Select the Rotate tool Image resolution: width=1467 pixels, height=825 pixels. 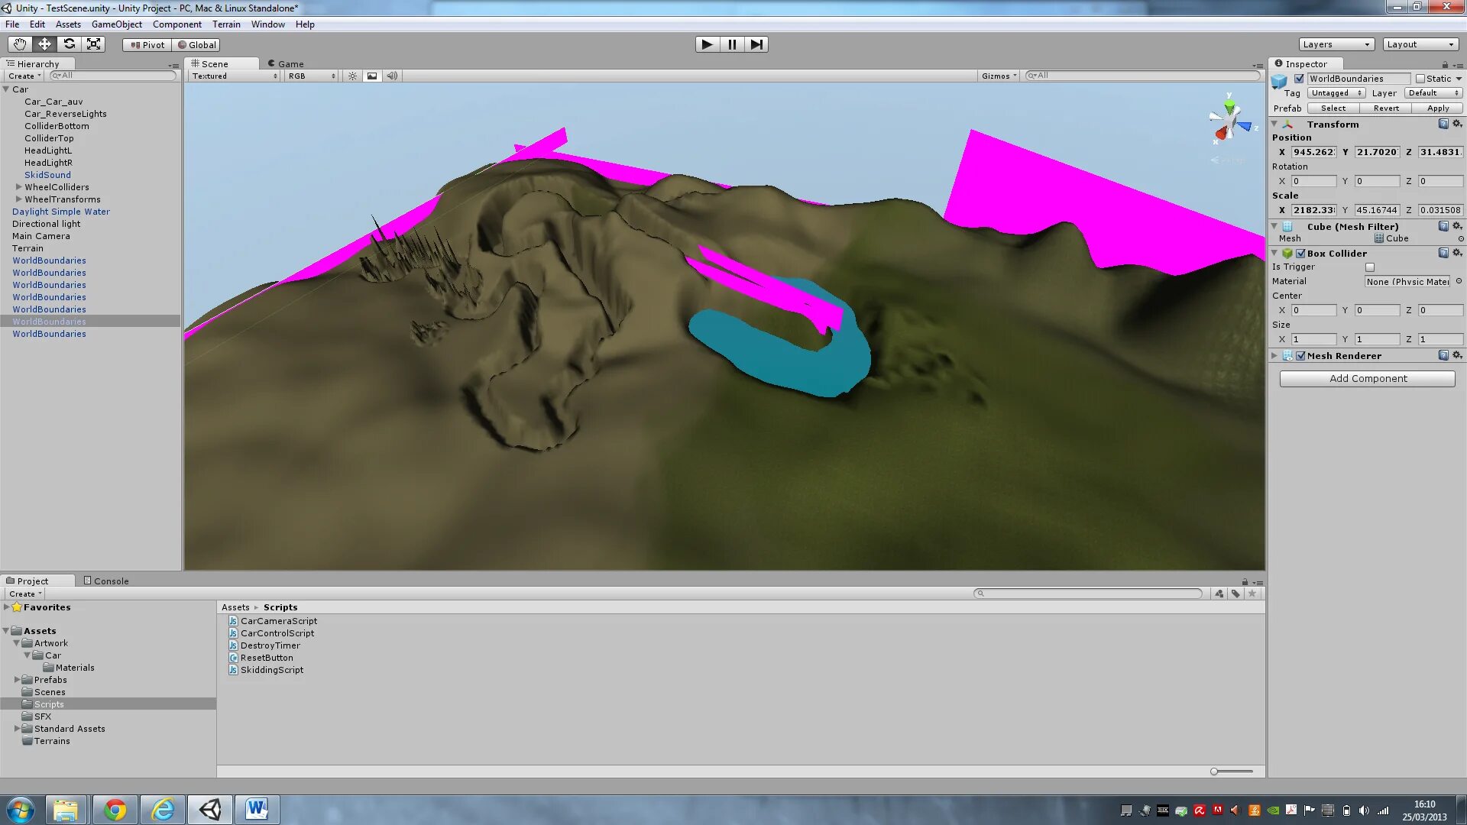tap(69, 44)
